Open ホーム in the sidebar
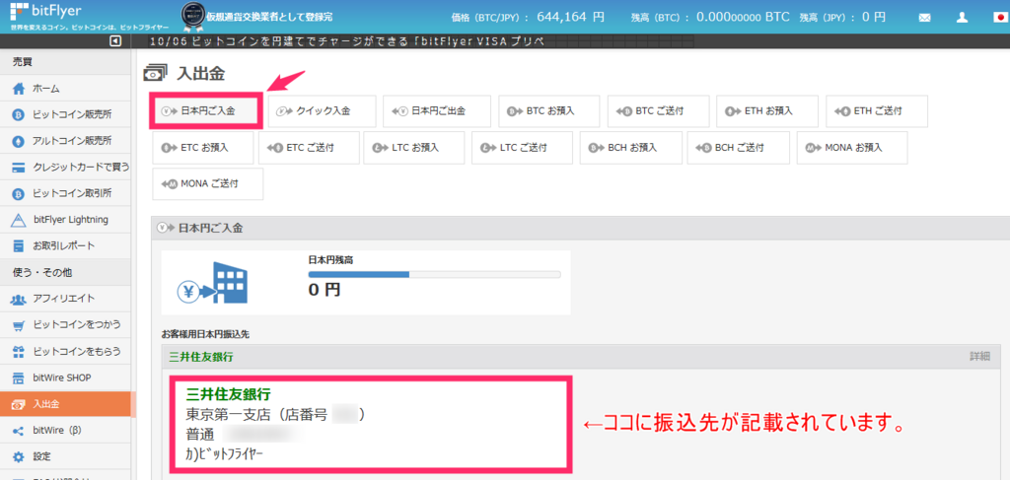This screenshot has width=1010, height=480. (65, 88)
